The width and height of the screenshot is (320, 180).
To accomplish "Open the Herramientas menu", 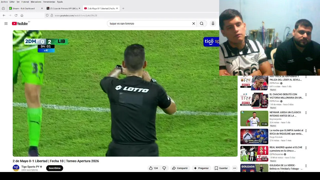I will point(49,2).
